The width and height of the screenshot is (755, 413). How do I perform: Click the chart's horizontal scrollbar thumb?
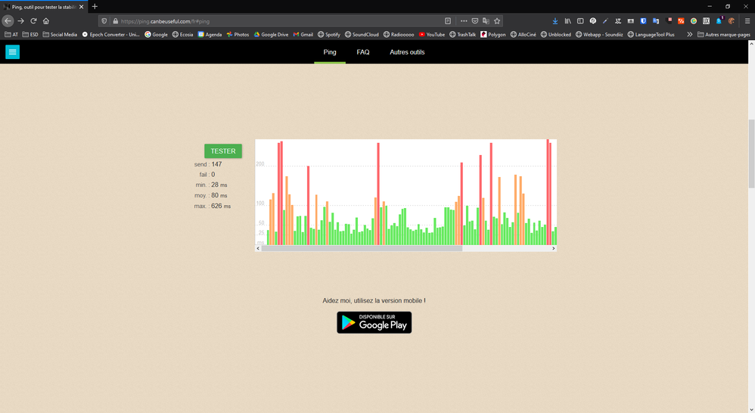tap(361, 248)
